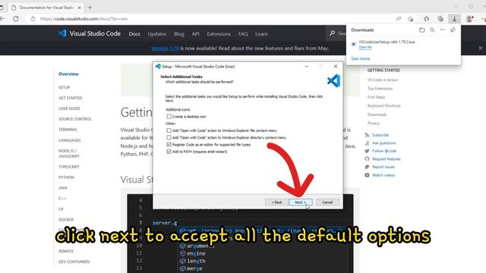Click the Request features GitHub icon
This screenshot has width=486, height=273.
[367, 158]
